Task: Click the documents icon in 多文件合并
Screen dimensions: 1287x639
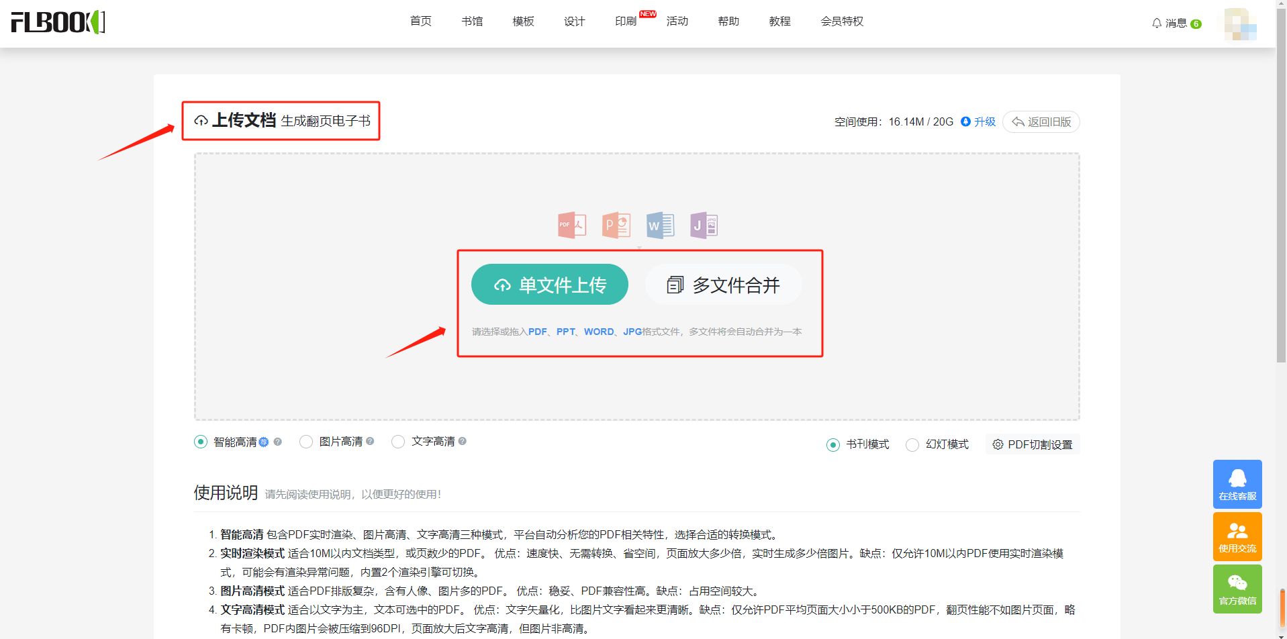Action: (x=675, y=285)
